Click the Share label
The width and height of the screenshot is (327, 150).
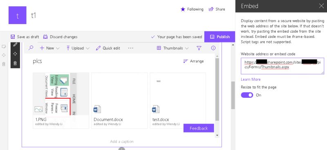[x=220, y=9]
